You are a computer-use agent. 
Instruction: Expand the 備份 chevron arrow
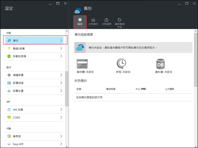[x=61, y=40]
